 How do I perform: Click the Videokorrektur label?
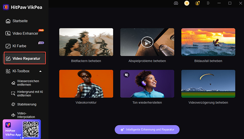[x=86, y=103]
